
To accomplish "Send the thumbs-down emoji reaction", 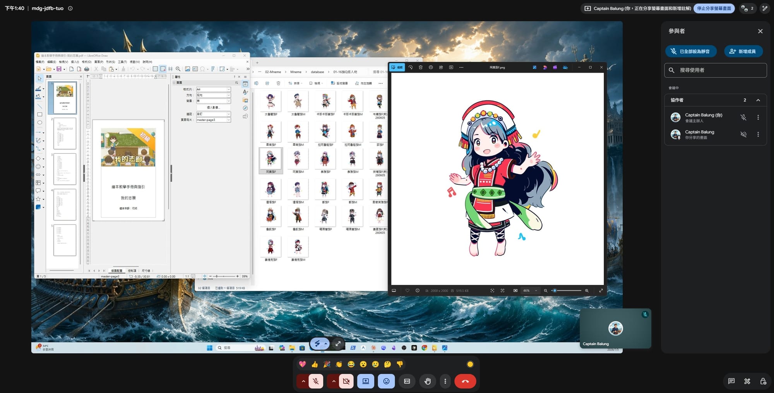I will tap(400, 364).
